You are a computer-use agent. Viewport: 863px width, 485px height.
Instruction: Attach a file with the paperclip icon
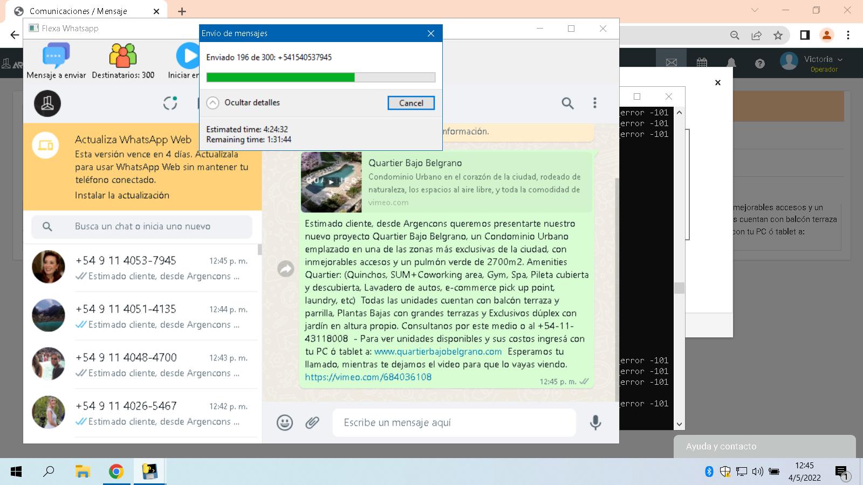coord(312,422)
